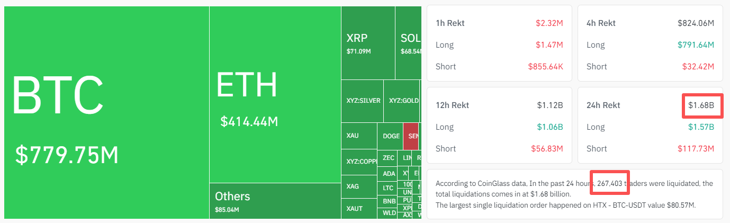Click the 1h Rekt card title
This screenshot has width=730, height=223.
point(450,23)
